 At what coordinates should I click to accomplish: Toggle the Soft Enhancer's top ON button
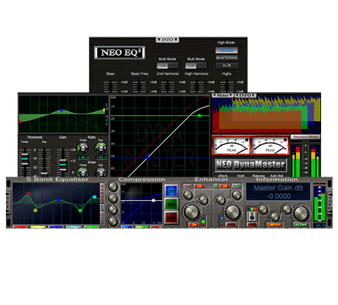225,186
